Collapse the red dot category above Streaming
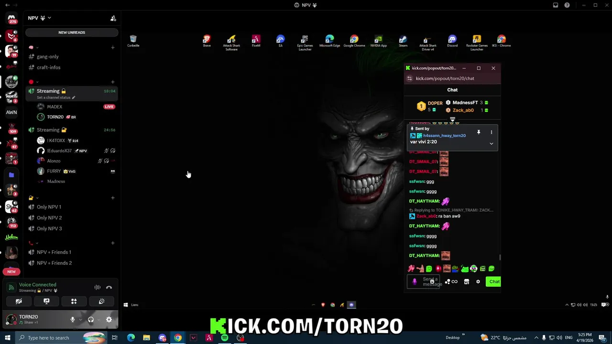Screen dimensions: 612x344 33,82
